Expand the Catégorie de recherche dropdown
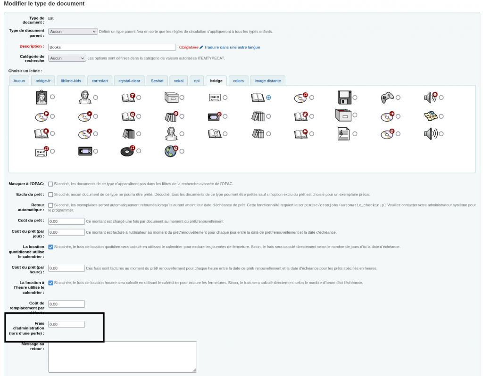 click(x=67, y=58)
